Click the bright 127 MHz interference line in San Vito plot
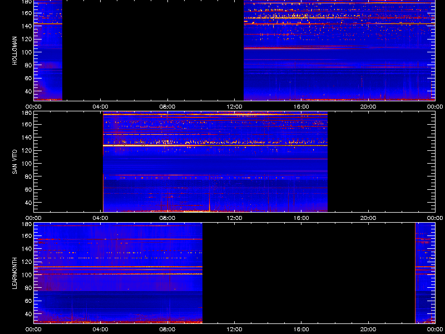Viewport: 445px width, 334px height. click(x=215, y=145)
